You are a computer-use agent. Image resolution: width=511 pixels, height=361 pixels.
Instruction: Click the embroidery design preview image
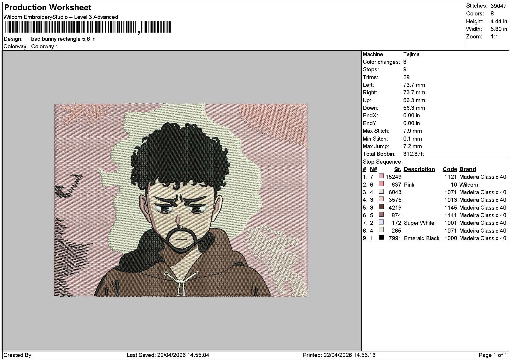(x=181, y=200)
